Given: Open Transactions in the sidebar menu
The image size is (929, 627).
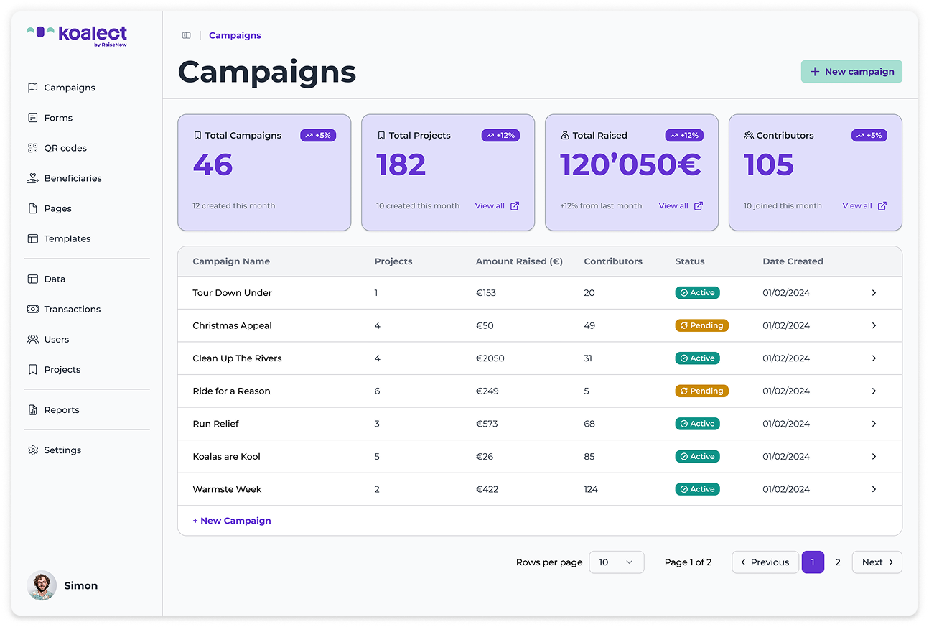Looking at the screenshot, I should tap(72, 309).
